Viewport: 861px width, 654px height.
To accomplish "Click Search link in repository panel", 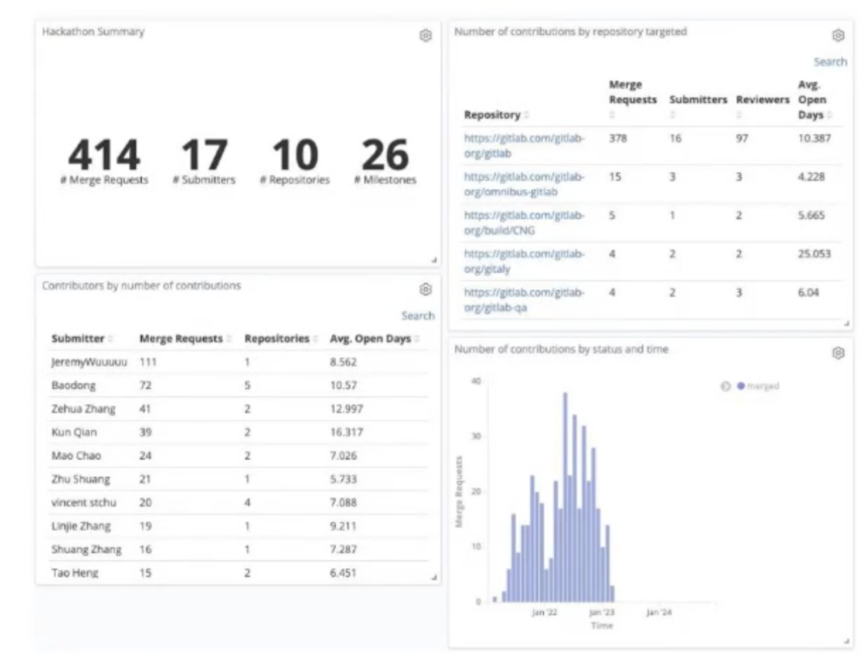I will (830, 62).
